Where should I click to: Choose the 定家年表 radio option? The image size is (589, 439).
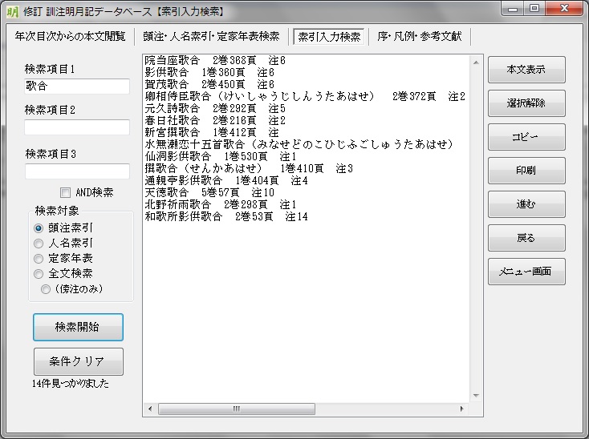tap(39, 259)
